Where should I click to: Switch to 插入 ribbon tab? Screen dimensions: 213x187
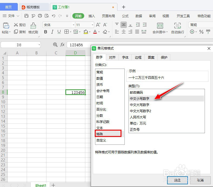[x=92, y=16]
